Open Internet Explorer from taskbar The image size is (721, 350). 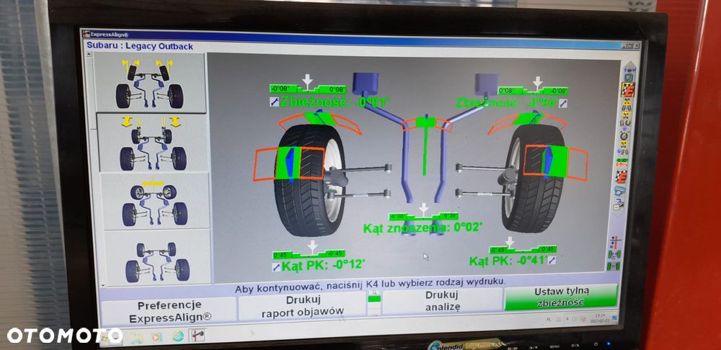[178, 336]
